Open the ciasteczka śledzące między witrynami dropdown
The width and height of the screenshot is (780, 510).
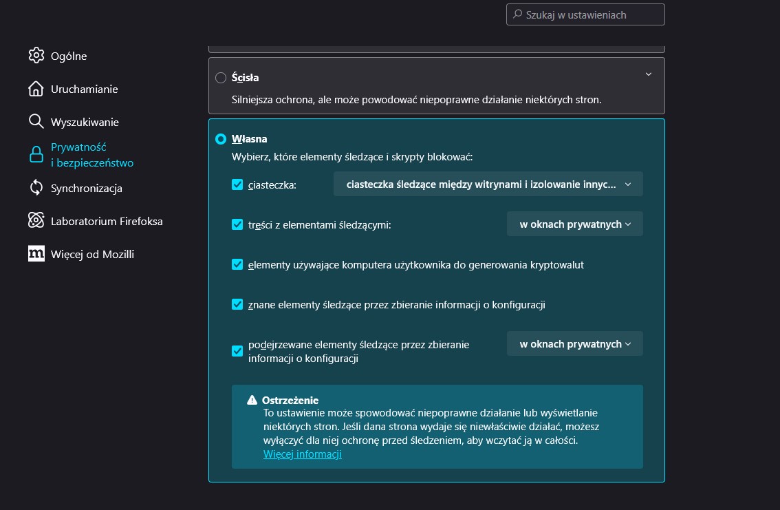coord(488,184)
